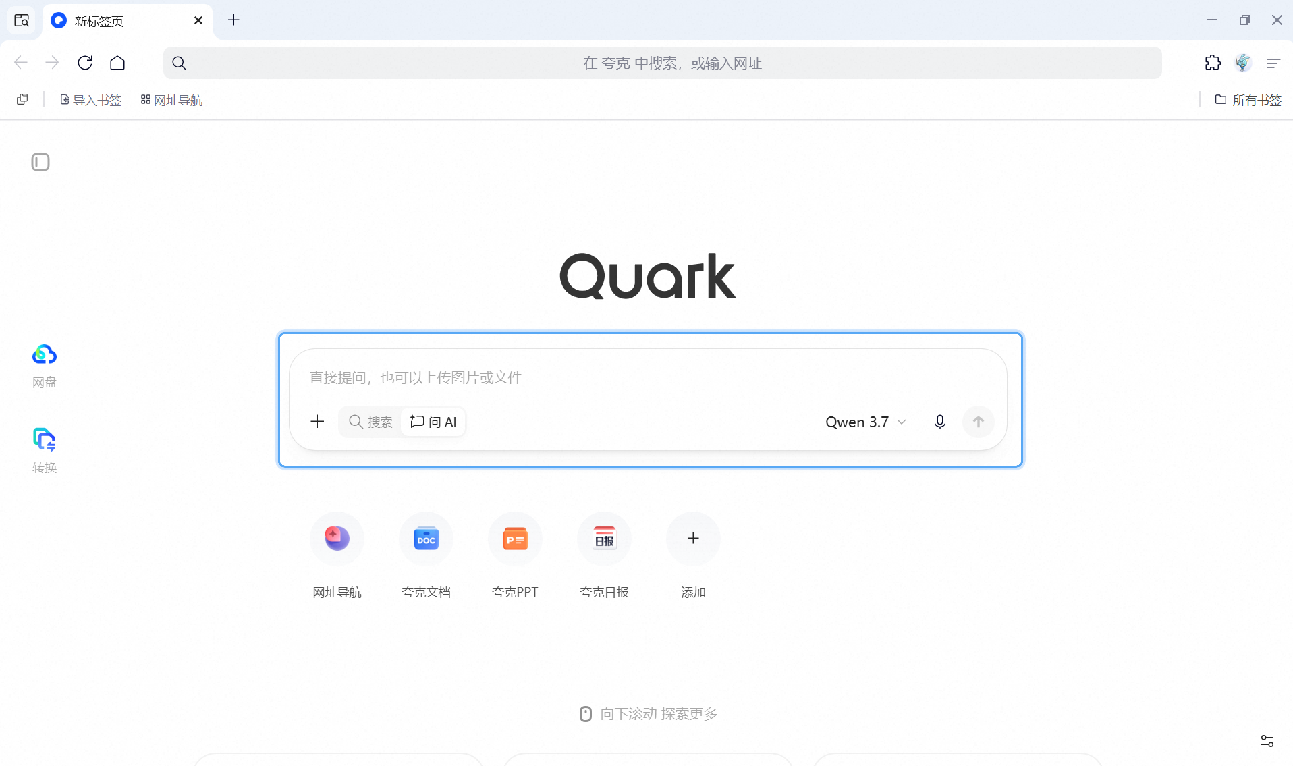Open a new tab with plus button

pyautogui.click(x=234, y=20)
